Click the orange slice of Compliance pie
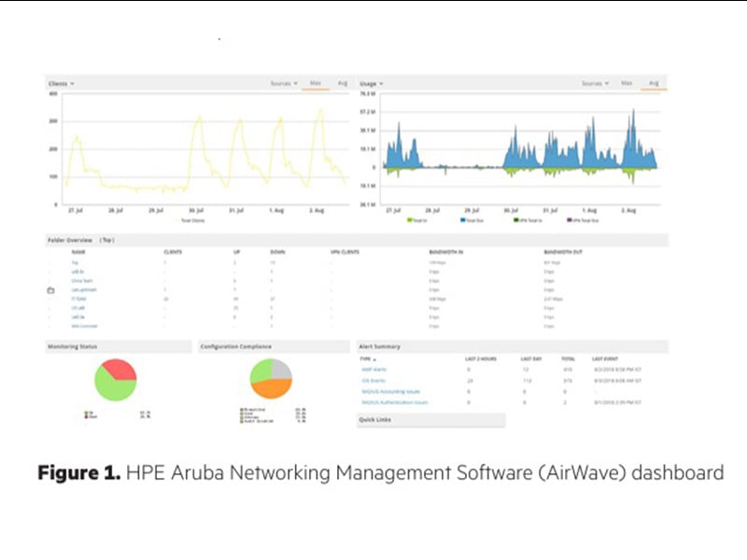This screenshot has height=560, width=747. (x=272, y=390)
